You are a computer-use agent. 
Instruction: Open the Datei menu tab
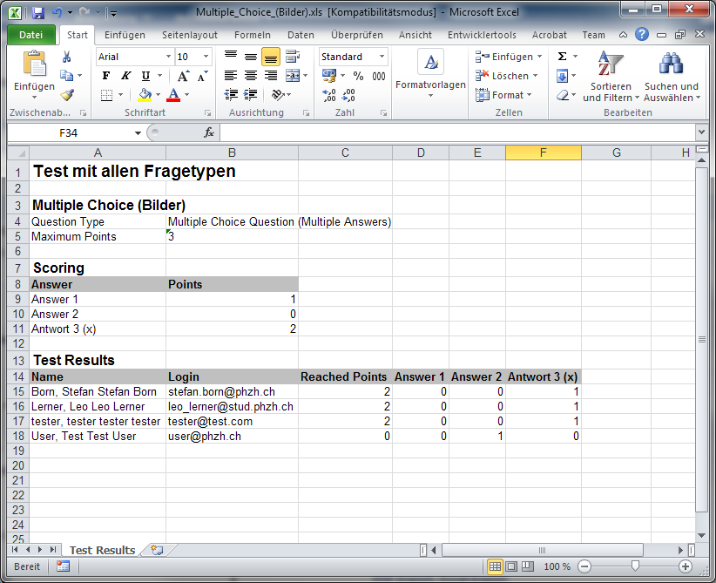(x=30, y=35)
